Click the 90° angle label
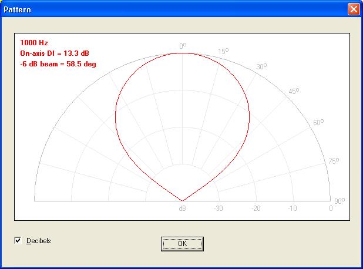Image resolution: width=363 pixels, height=269 pixels. click(340, 201)
